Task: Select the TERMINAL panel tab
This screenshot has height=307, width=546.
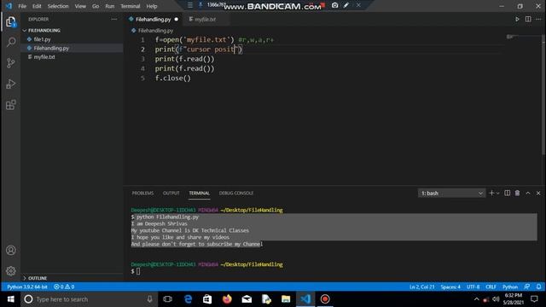Action: 199,193
